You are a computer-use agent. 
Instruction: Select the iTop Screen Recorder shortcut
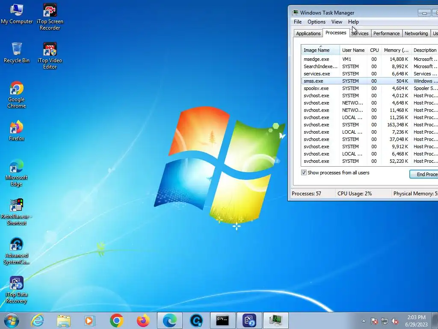click(50, 17)
